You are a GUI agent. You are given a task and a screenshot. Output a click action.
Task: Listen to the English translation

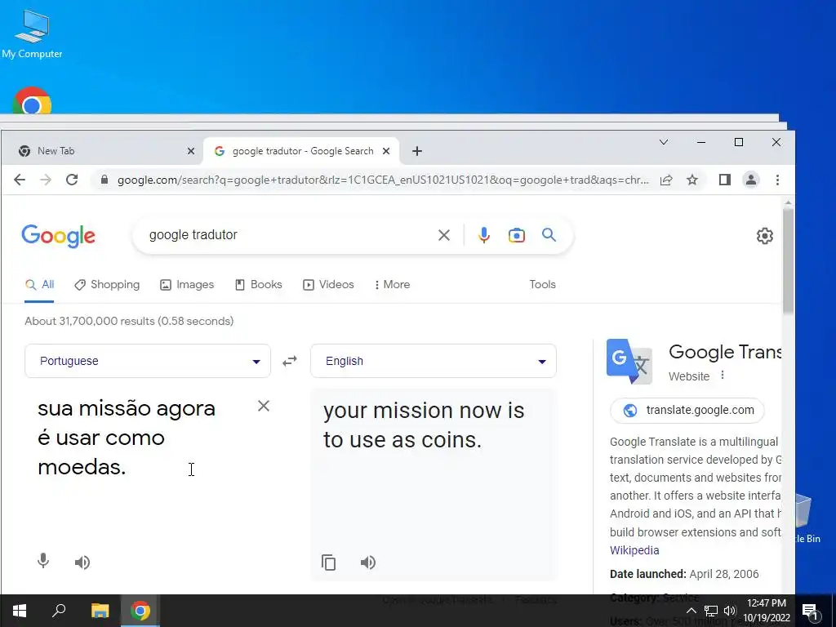click(368, 562)
